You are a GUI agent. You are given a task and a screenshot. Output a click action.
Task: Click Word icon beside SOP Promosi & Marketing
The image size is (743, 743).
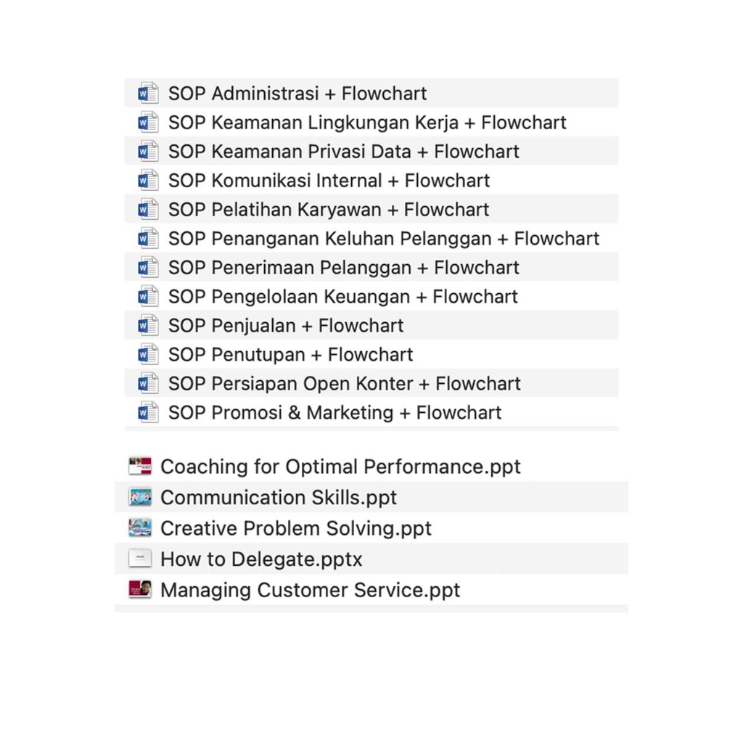pyautogui.click(x=148, y=412)
